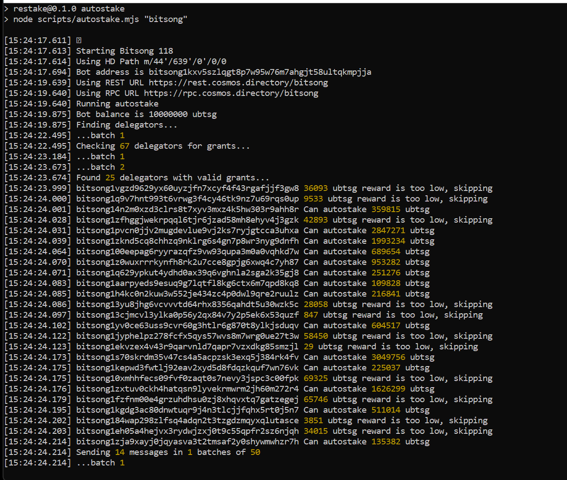567x480 pixels.
Task: Select address bitsong1zfhggjwekrpqql6tjr6jzad58mh8ehyv4j3gzk
Action: pos(188,220)
